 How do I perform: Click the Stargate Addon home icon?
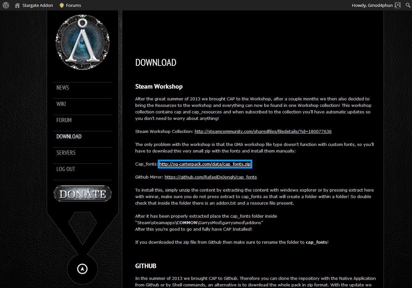pyautogui.click(x=17, y=5)
